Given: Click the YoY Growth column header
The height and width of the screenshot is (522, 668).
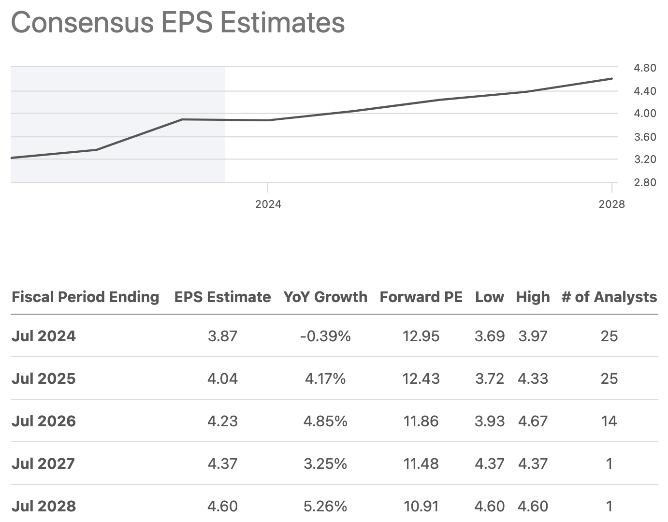Looking at the screenshot, I should pyautogui.click(x=325, y=297).
